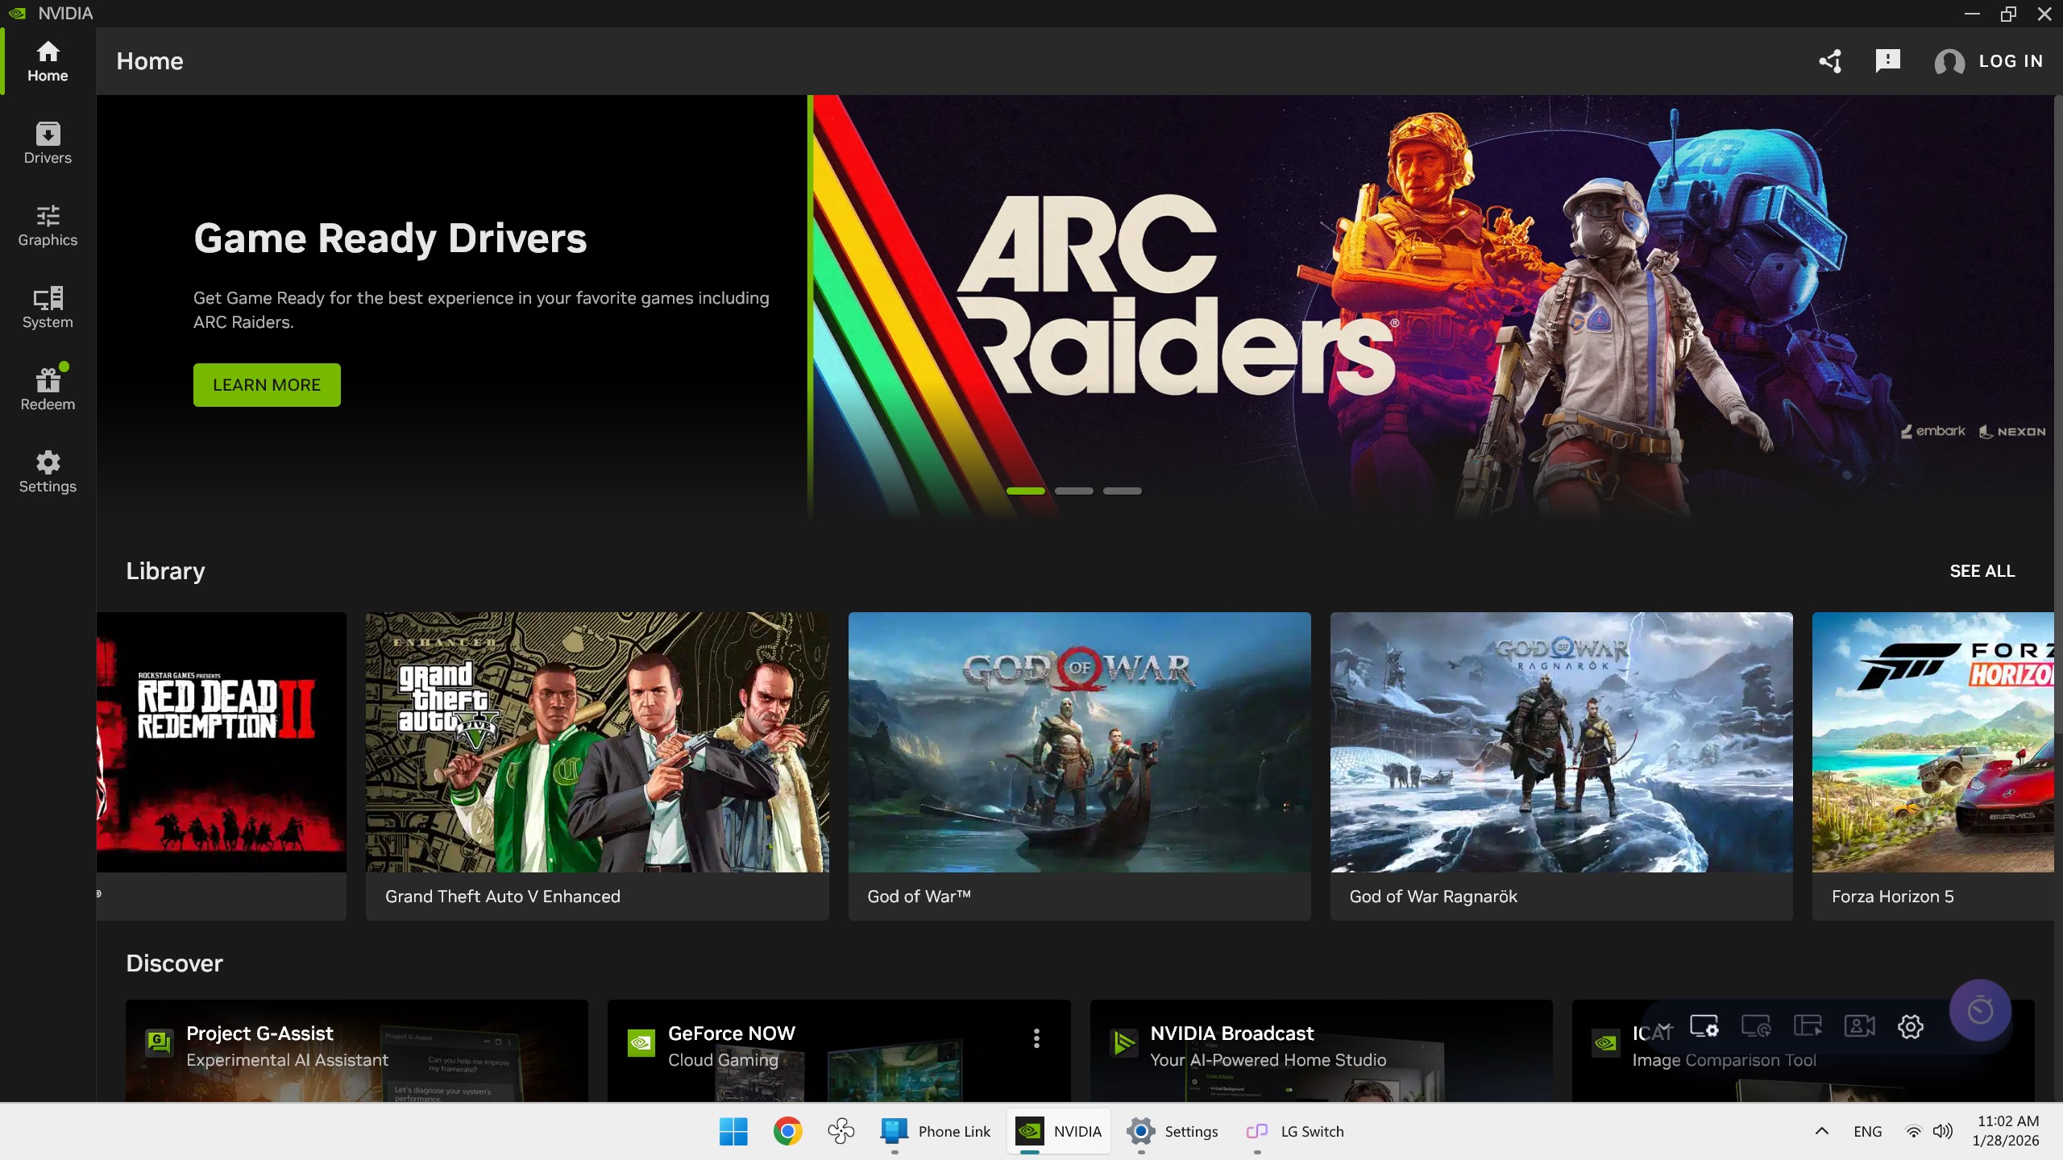Open the send feedback icon
This screenshot has height=1160, width=2063.
coord(1887,61)
